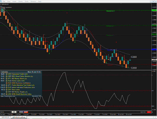Open the Charts menu

pyautogui.click(x=20, y=2)
